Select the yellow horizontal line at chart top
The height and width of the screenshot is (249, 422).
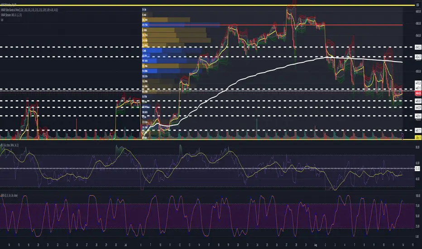pos(207,5)
